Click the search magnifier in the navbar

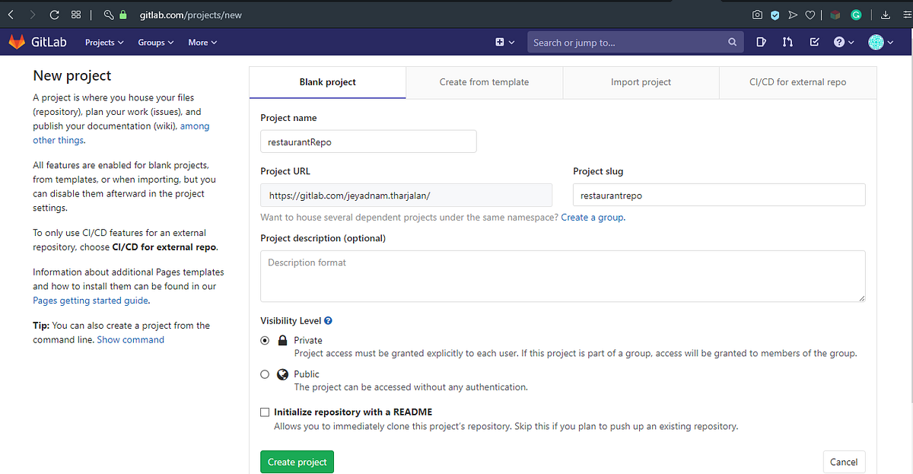pos(731,42)
